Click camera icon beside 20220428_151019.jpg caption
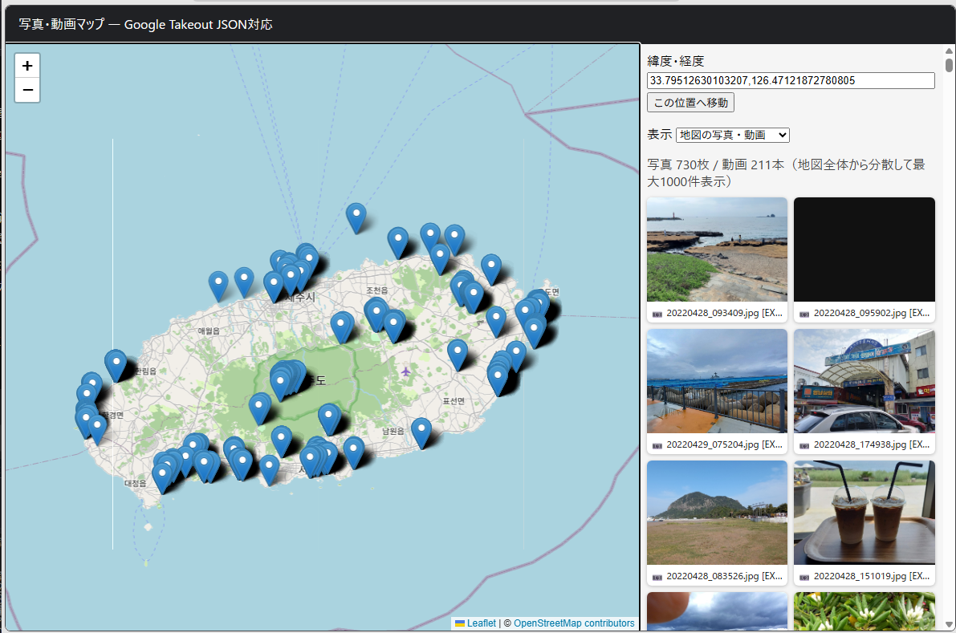 804,577
